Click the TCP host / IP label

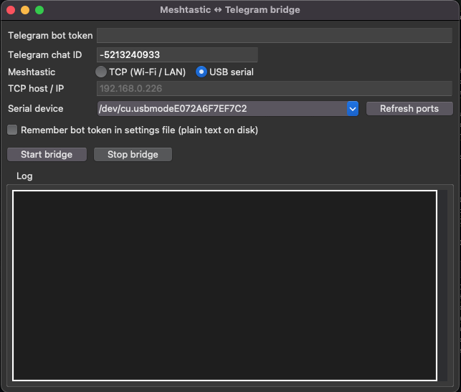coord(36,88)
